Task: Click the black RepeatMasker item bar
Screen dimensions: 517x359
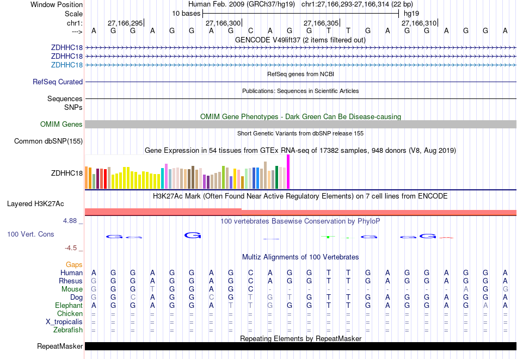Action: pyautogui.click(x=300, y=346)
